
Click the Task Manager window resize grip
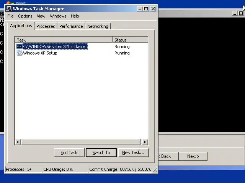(155, 170)
